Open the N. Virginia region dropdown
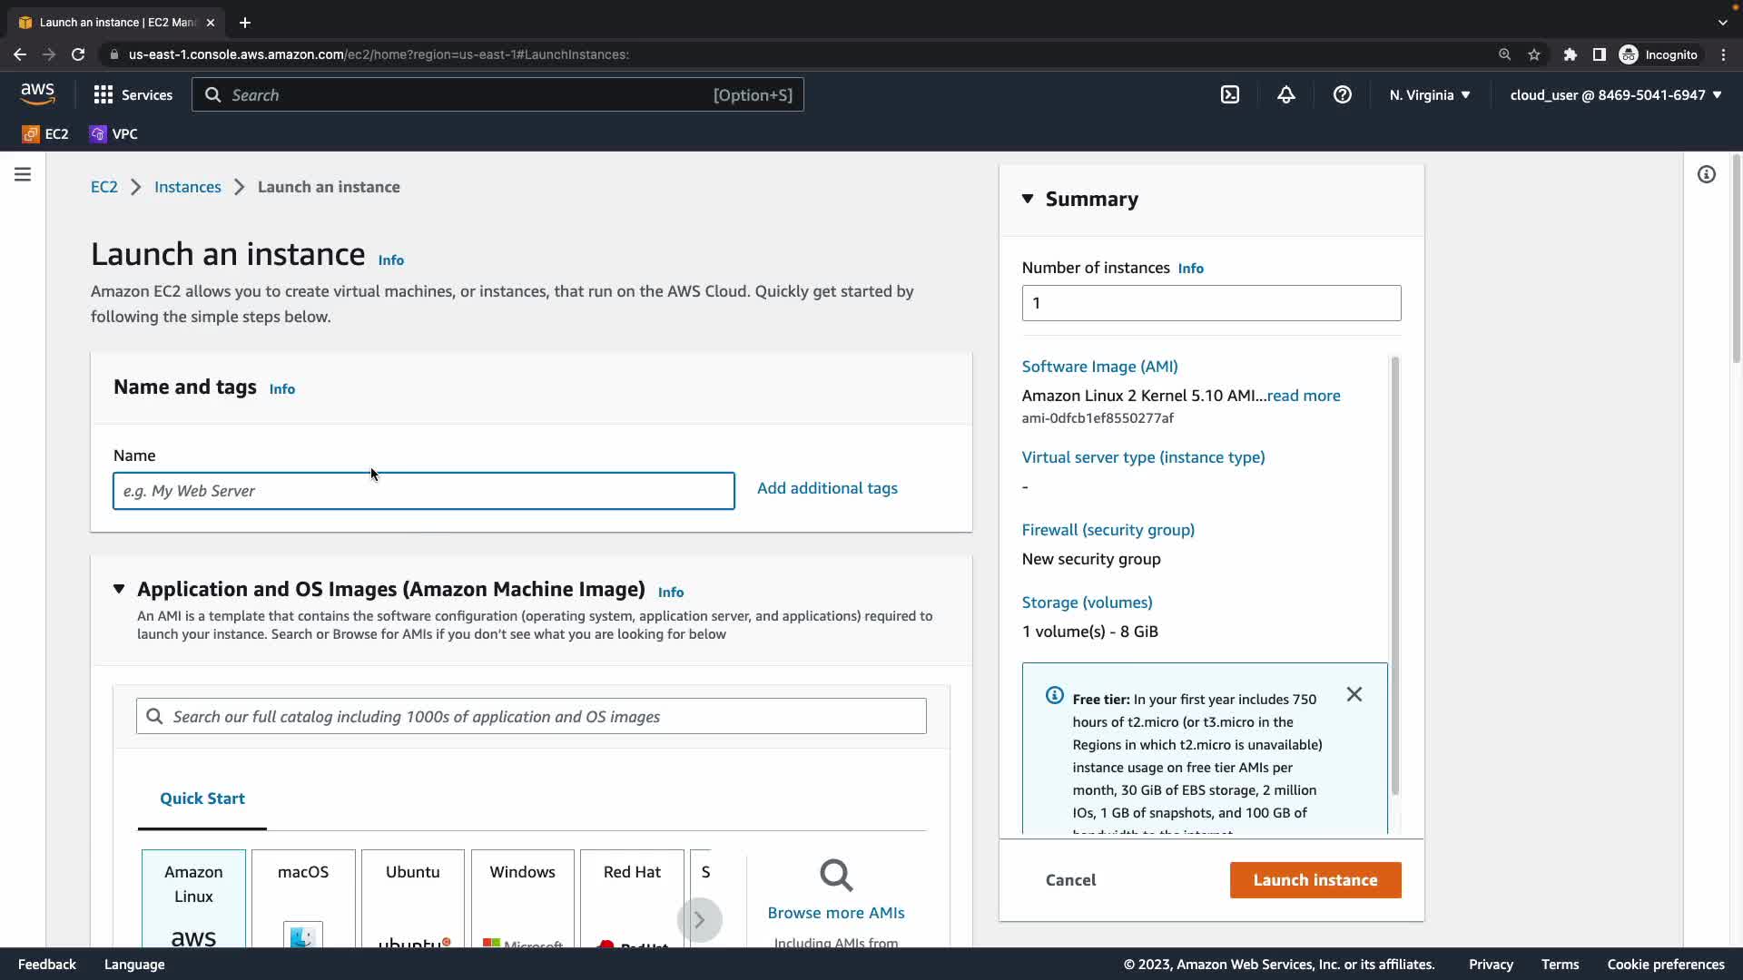The image size is (1743, 980). pyautogui.click(x=1429, y=94)
